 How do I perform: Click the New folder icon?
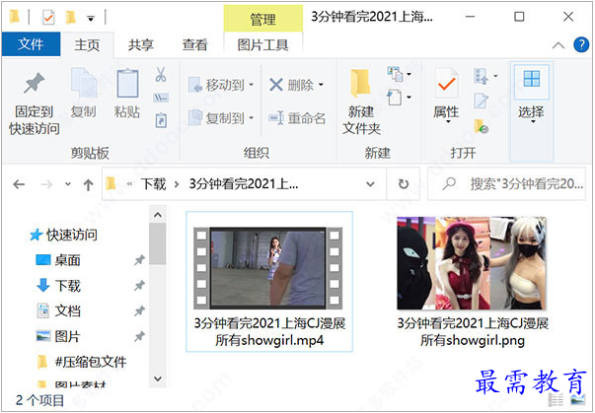coord(360,84)
